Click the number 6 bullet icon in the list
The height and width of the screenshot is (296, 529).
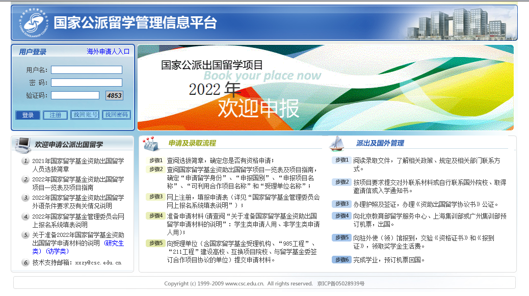tap(25, 262)
